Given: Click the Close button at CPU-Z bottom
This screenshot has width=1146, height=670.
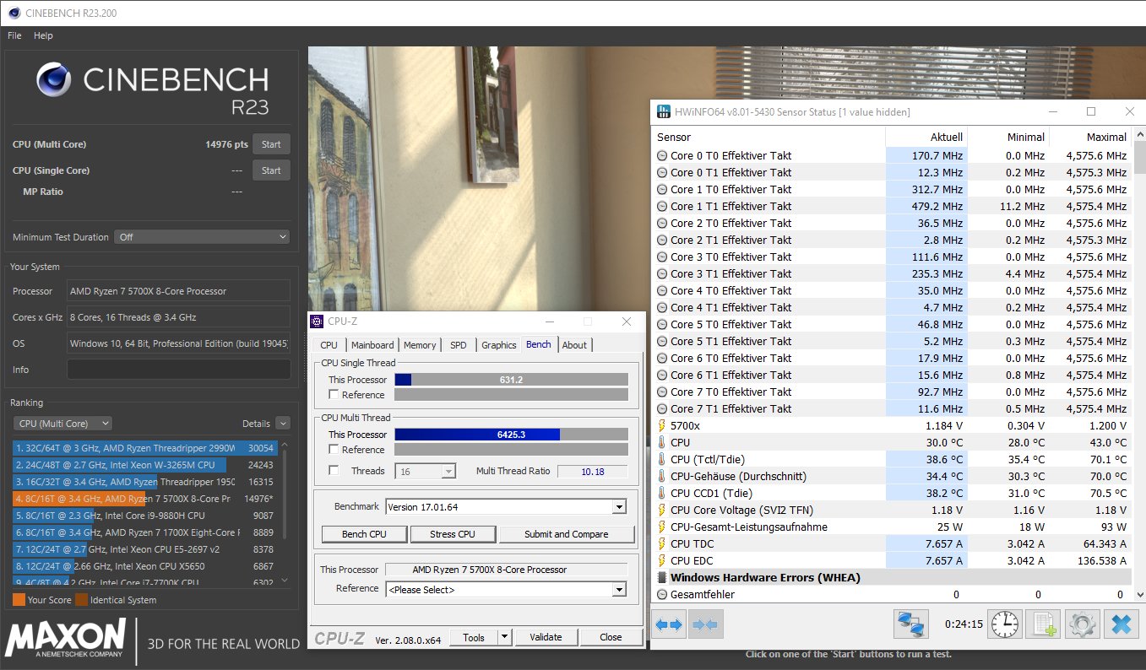Looking at the screenshot, I should tap(611, 637).
